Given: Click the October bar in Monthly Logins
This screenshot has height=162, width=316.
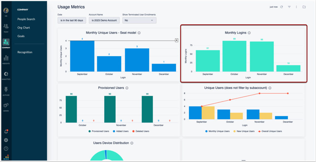Looking at the screenshot, I should coord(234,56).
